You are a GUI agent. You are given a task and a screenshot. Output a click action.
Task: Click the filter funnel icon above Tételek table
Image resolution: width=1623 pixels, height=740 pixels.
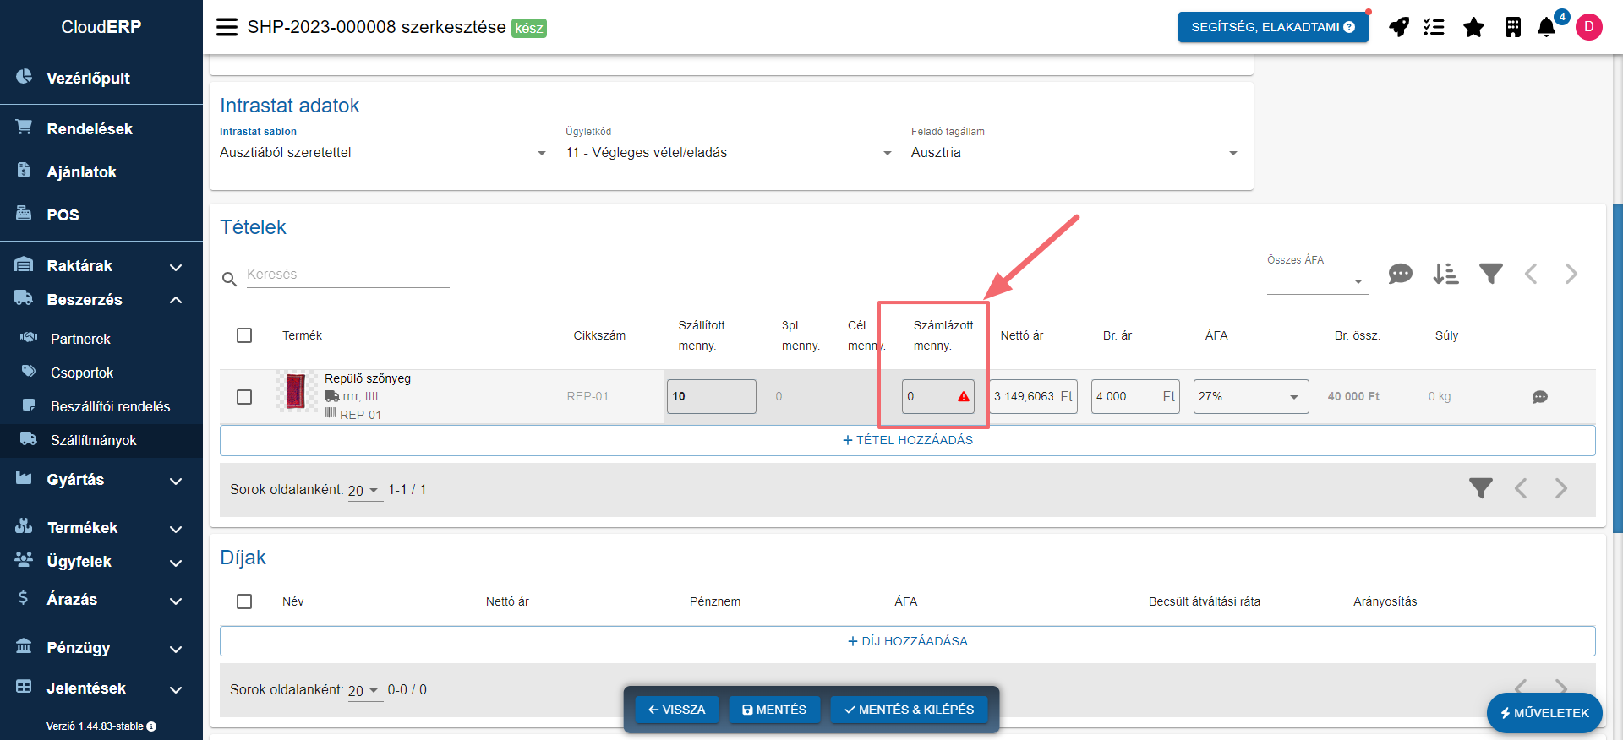point(1490,274)
